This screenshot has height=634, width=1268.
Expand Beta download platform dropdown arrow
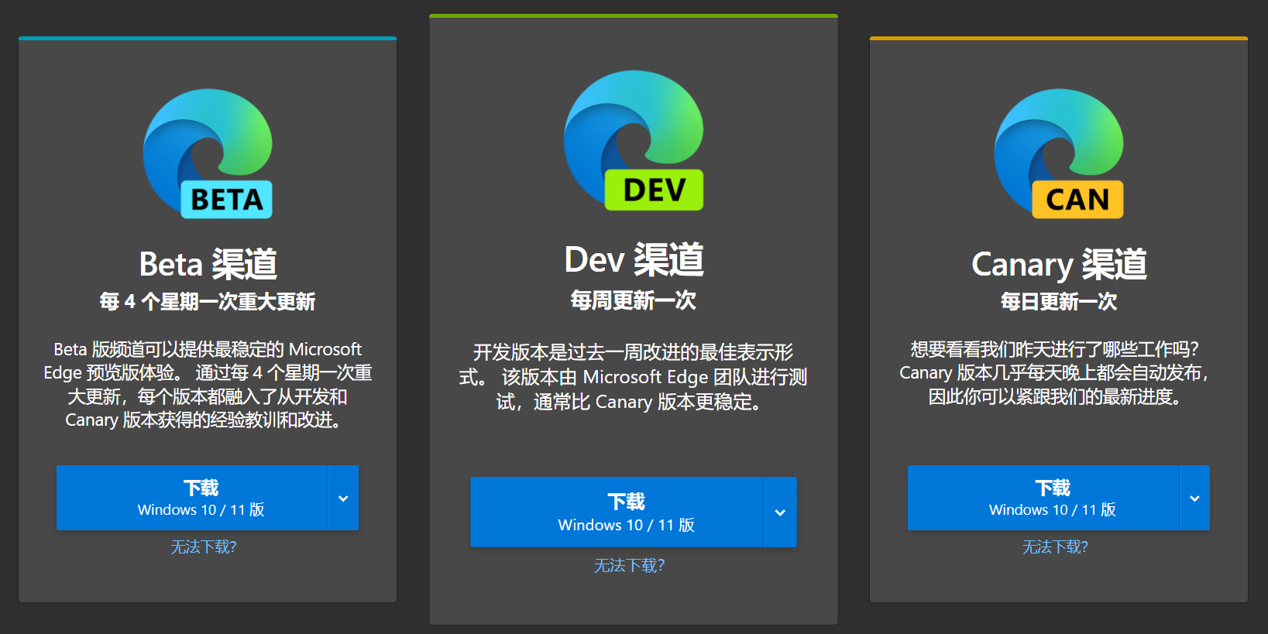[x=344, y=498]
